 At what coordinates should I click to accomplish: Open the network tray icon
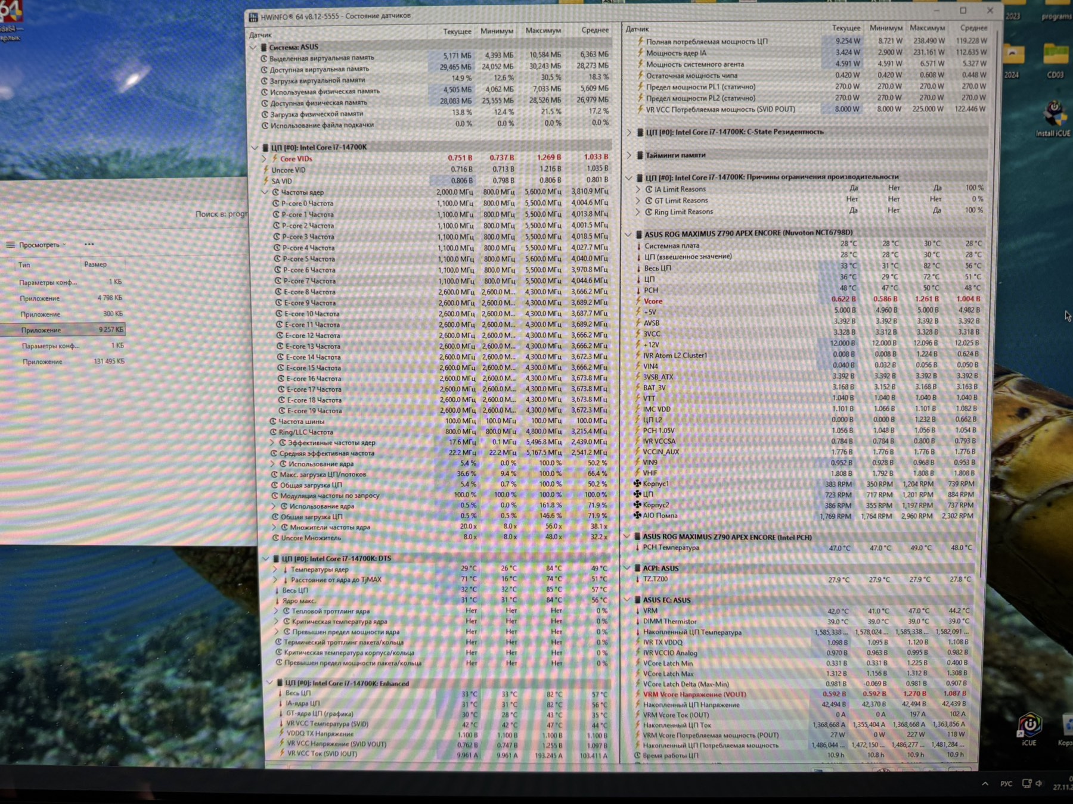coord(1027,783)
